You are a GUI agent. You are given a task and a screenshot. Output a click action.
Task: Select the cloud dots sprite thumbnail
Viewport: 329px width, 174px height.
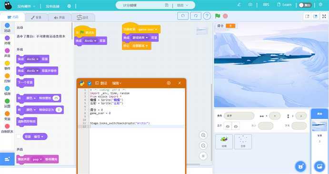(x=243, y=142)
